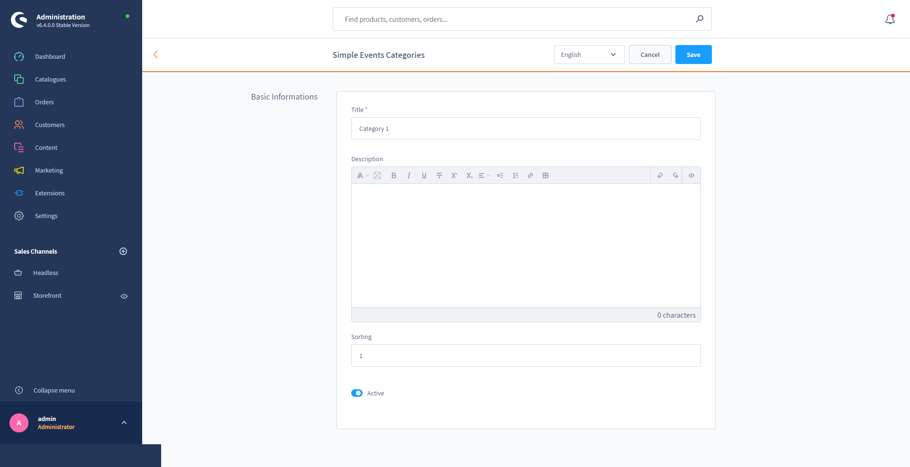
Task: Open the English language dropdown
Action: point(589,55)
